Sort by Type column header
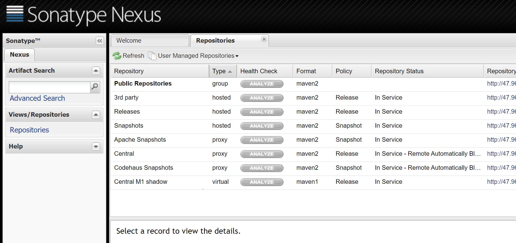 point(223,71)
